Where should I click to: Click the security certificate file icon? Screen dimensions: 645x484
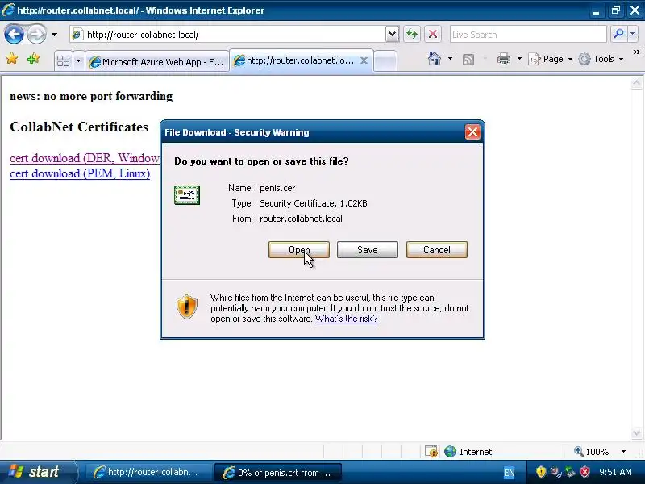187,195
